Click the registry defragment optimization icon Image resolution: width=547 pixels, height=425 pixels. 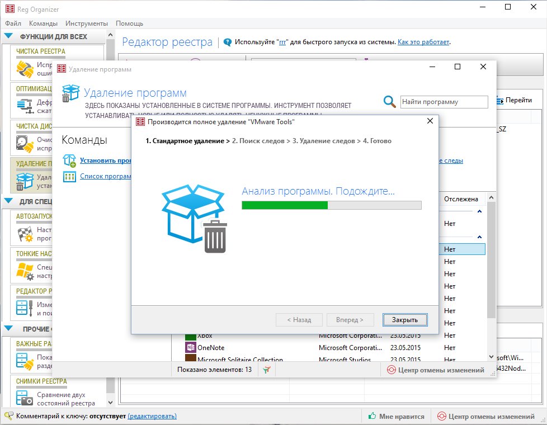click(x=25, y=107)
